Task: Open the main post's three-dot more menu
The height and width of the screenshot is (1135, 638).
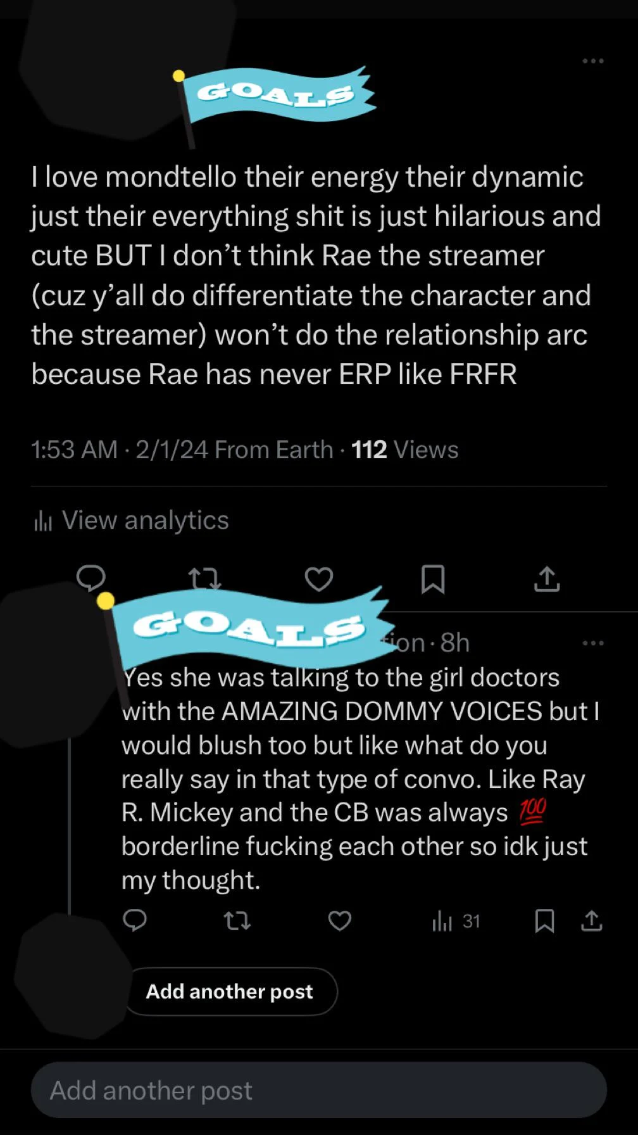Action: click(x=592, y=61)
